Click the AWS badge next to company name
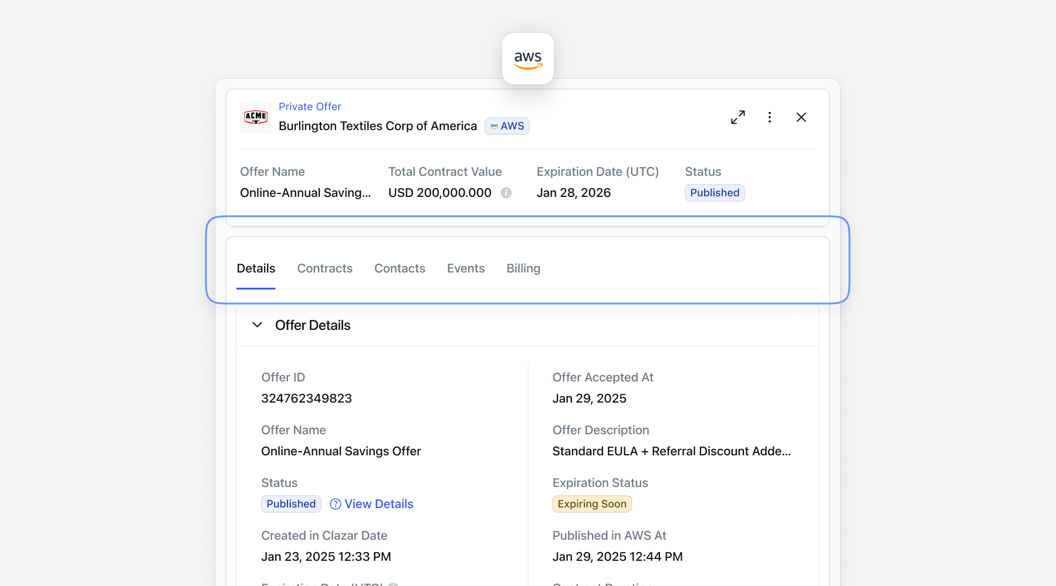1056x586 pixels. [507, 126]
